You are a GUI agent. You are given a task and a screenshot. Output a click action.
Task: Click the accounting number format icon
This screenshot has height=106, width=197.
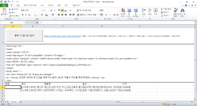coord(101,15)
